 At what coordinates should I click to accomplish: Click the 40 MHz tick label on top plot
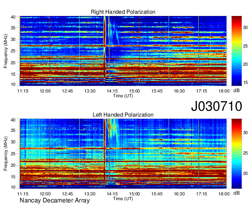13,17
